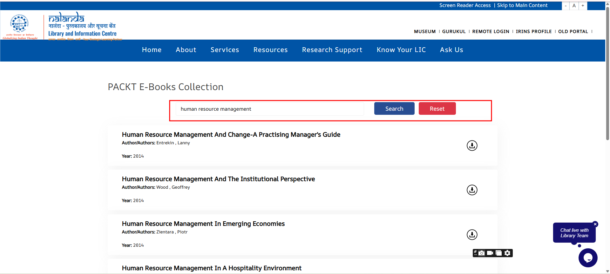Download 'Human Resource Management In Emerging Economies' e-book
Screen dimensions: 610x274
click(472, 235)
